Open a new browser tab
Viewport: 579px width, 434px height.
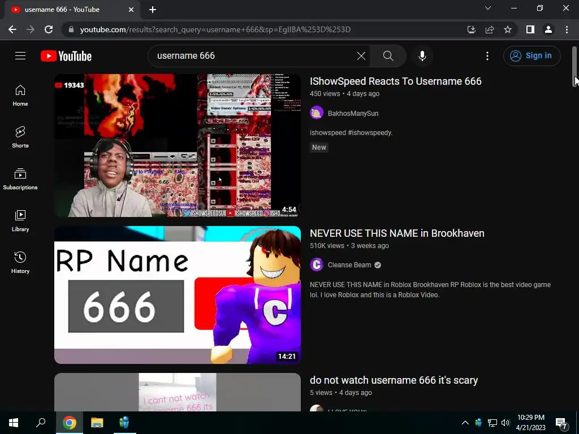(x=153, y=10)
